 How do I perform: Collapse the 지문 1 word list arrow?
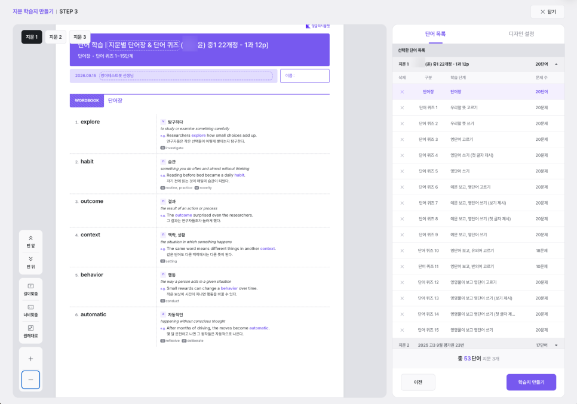click(x=556, y=64)
